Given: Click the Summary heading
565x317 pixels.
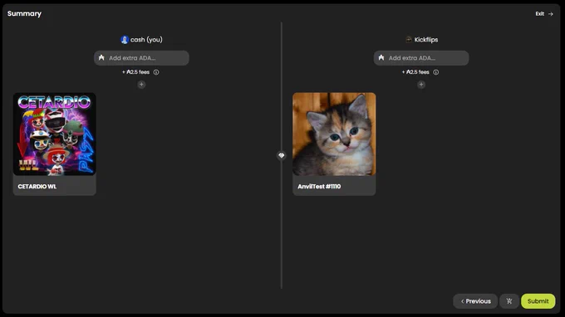Looking at the screenshot, I should [24, 13].
